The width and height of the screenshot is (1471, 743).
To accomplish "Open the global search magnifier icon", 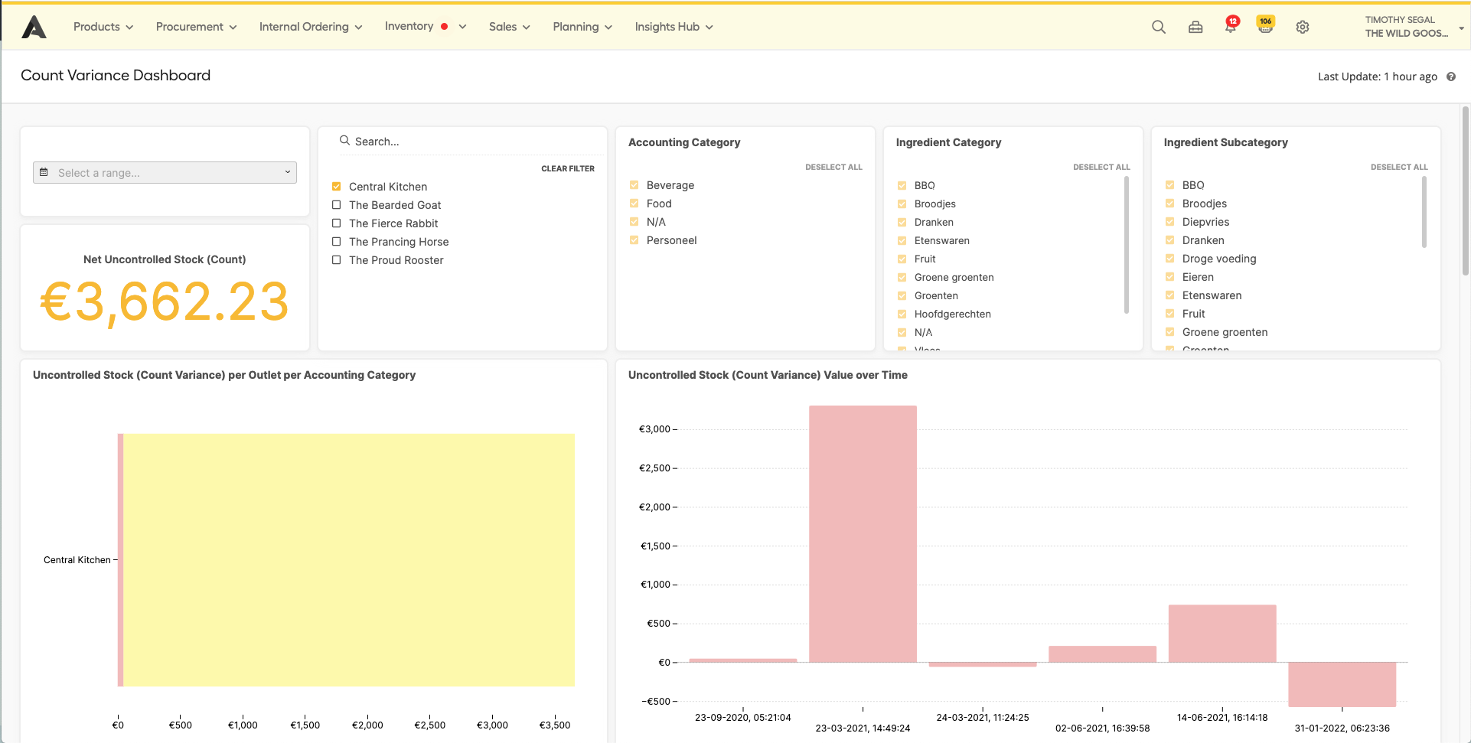I will 1158,26.
